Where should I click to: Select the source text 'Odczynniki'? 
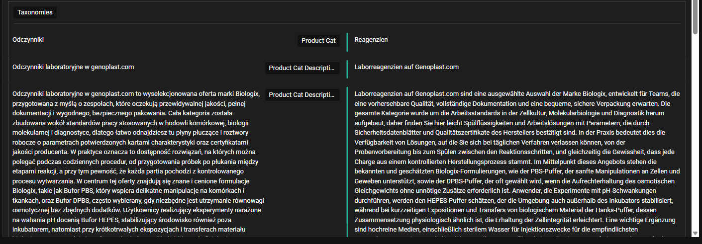coord(28,40)
